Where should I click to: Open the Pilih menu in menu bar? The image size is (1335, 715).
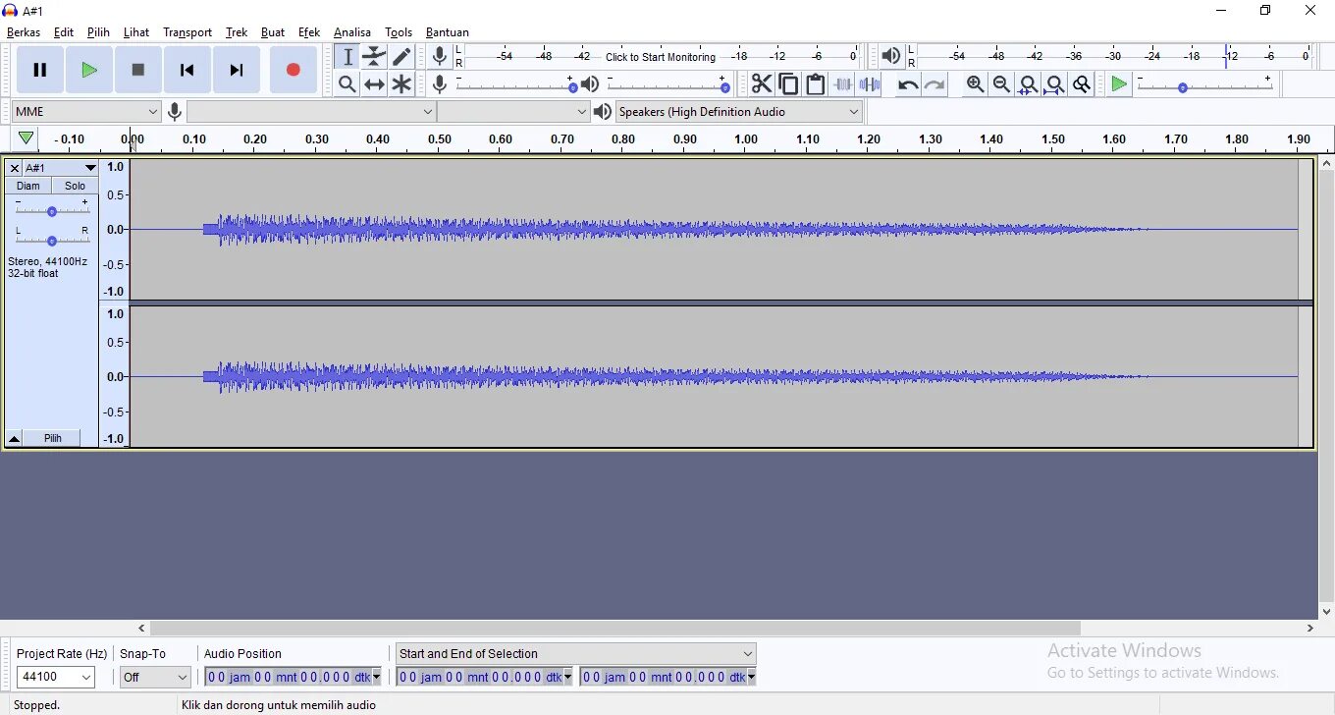pos(98,32)
